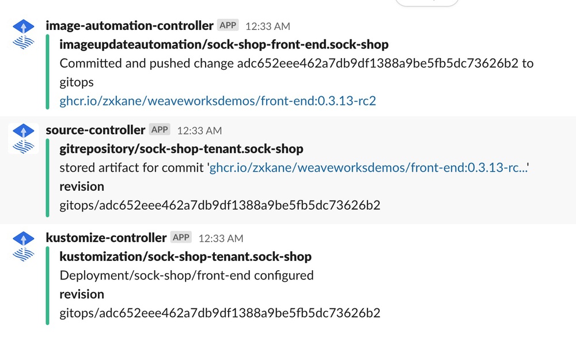
Task: Select gitrepository/sock-shop-tenant.sock-shop attachment title
Action: [x=181, y=149]
